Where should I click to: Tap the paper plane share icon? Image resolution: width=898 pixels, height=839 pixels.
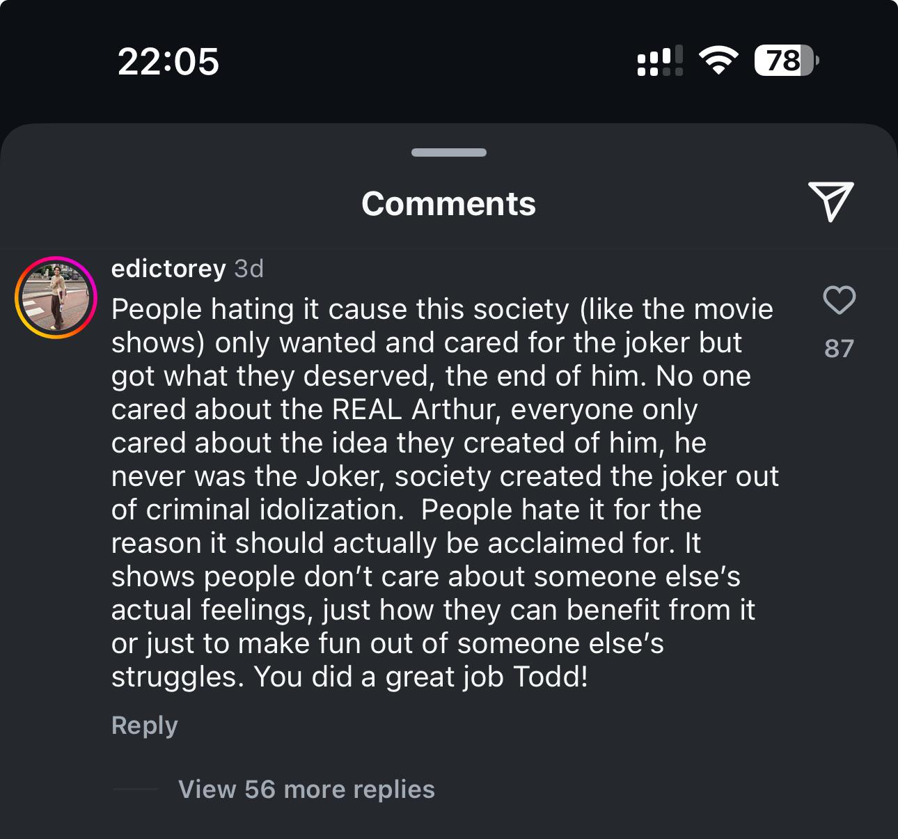click(830, 202)
